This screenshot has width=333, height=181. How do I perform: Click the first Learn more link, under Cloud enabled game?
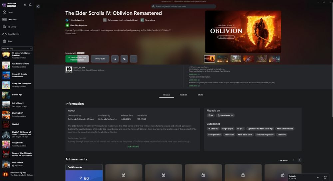pos(194,74)
